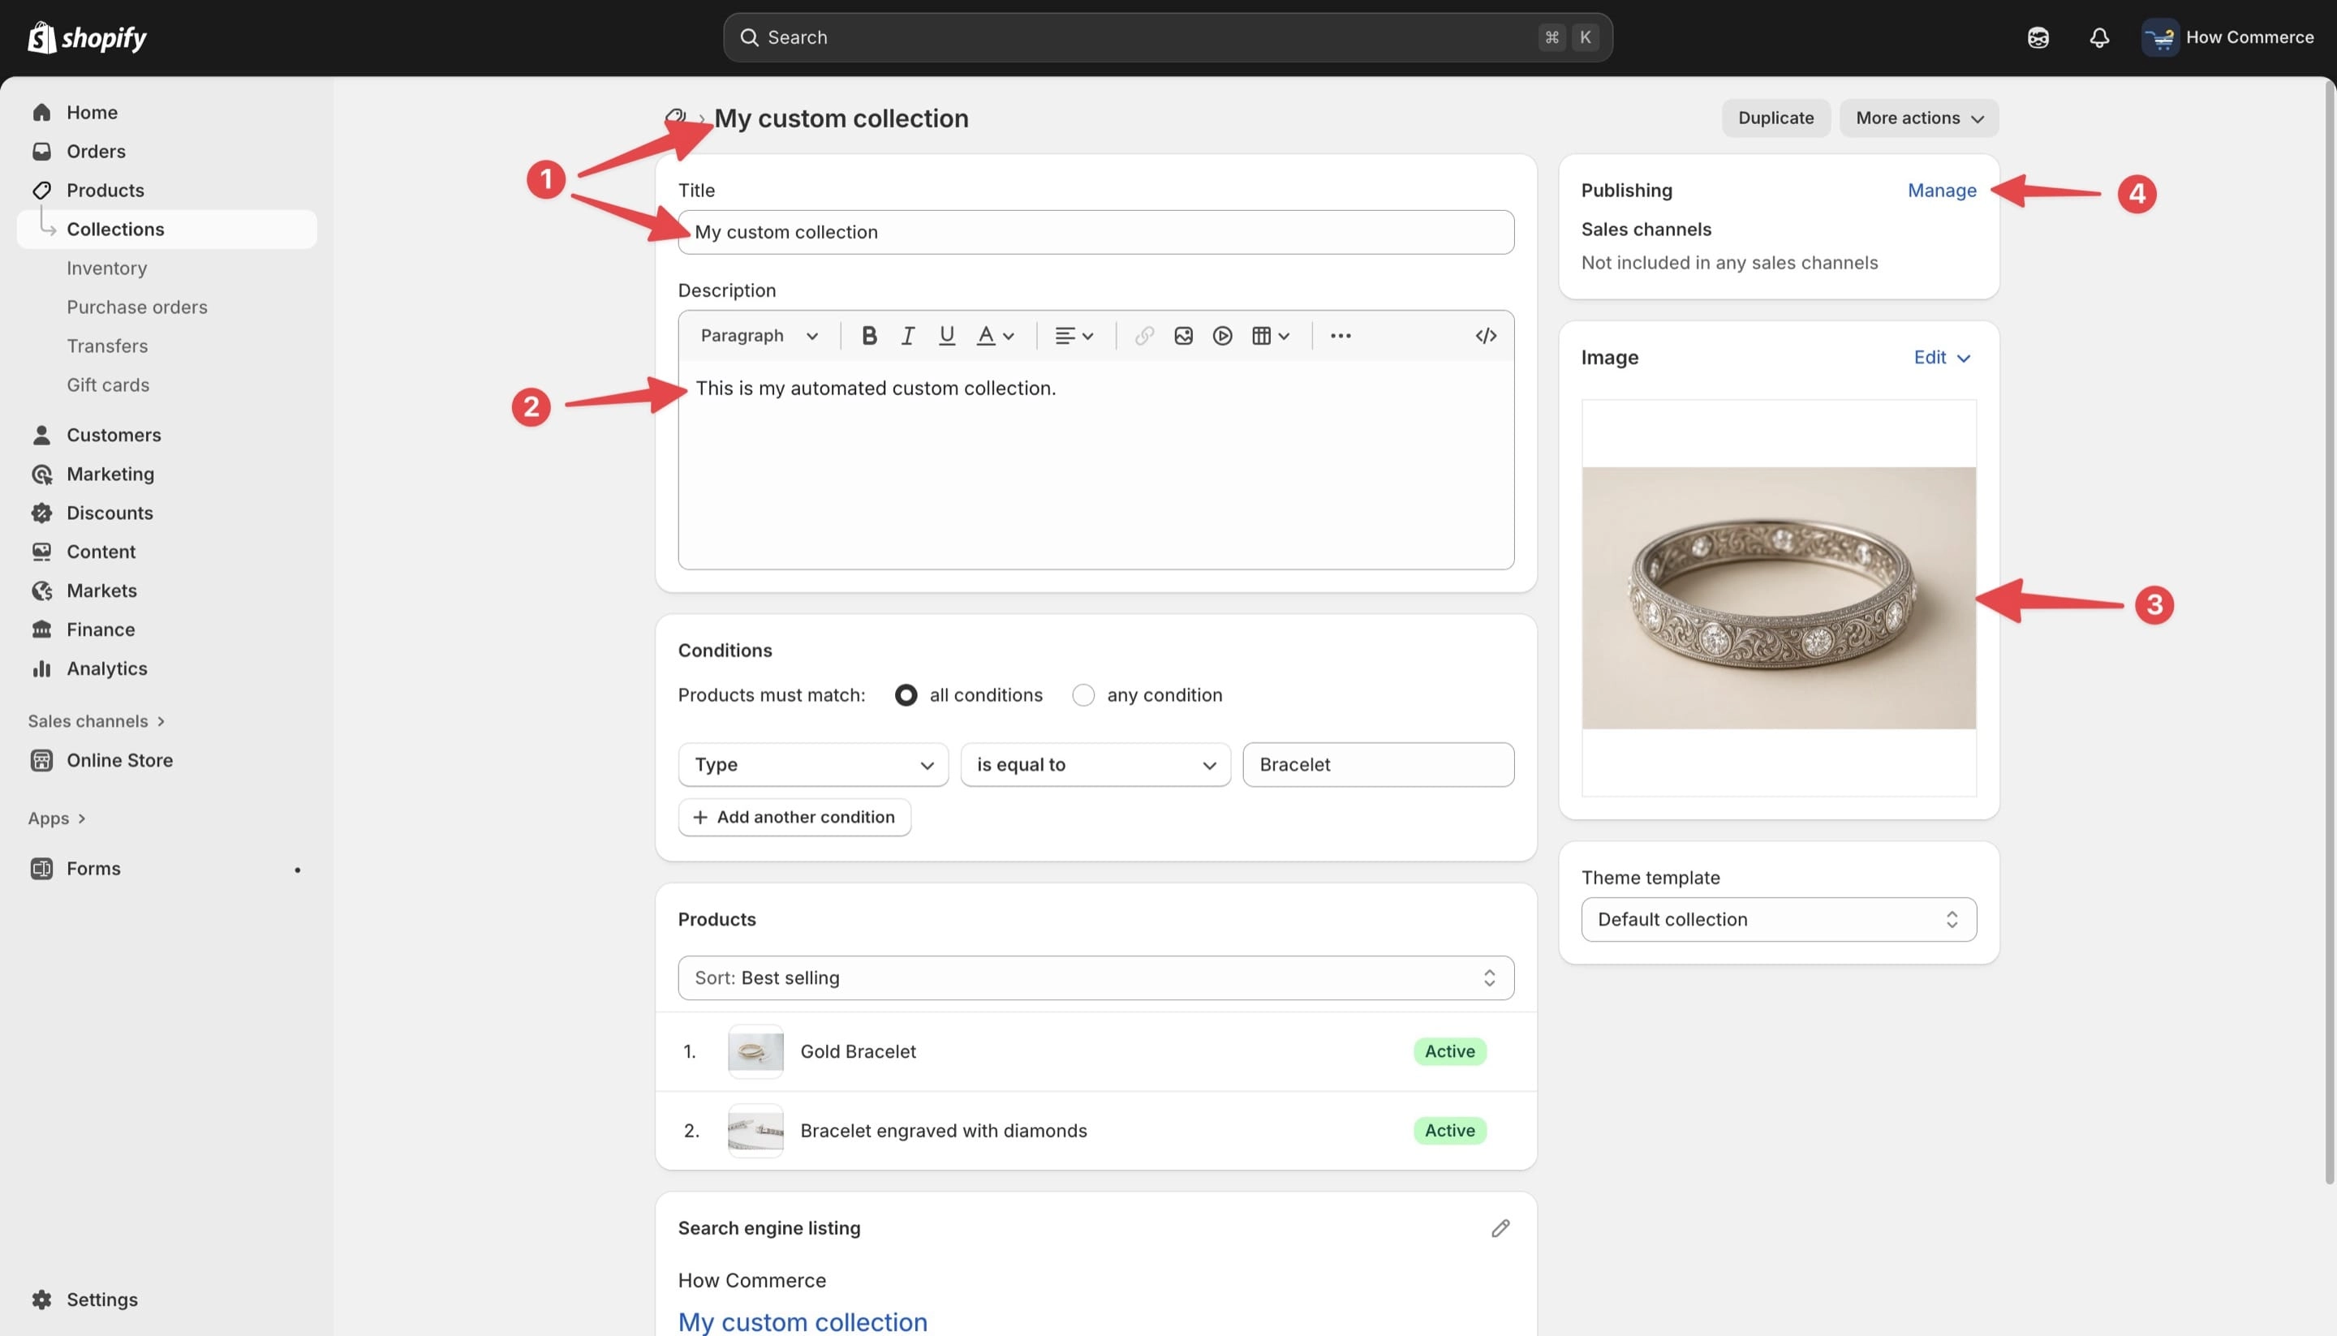2337x1336 pixels.
Task: Click the Customers icon in sidebar
Action: tap(41, 435)
